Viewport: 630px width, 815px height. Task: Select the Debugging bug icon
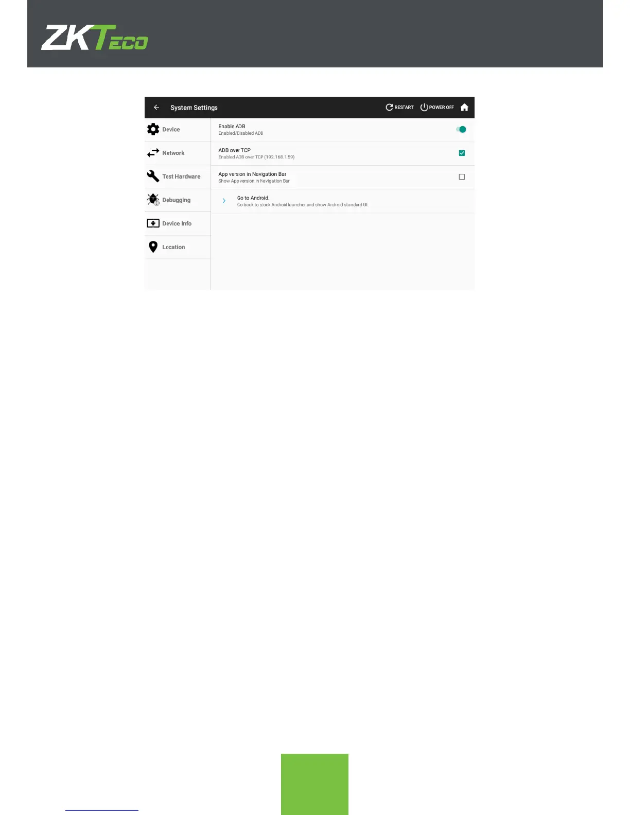(153, 200)
